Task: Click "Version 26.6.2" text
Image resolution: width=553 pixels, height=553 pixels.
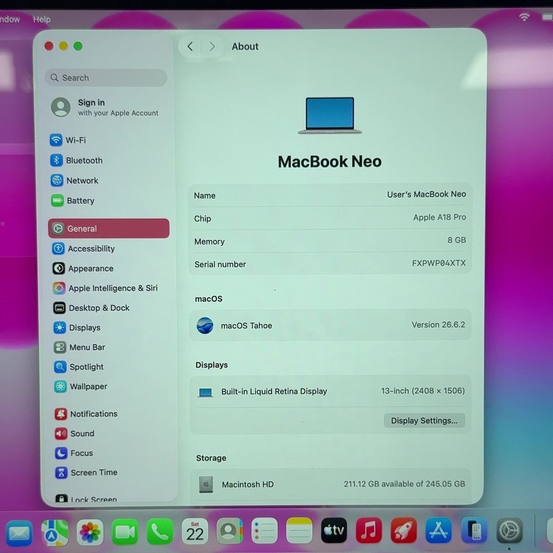Action: click(438, 325)
